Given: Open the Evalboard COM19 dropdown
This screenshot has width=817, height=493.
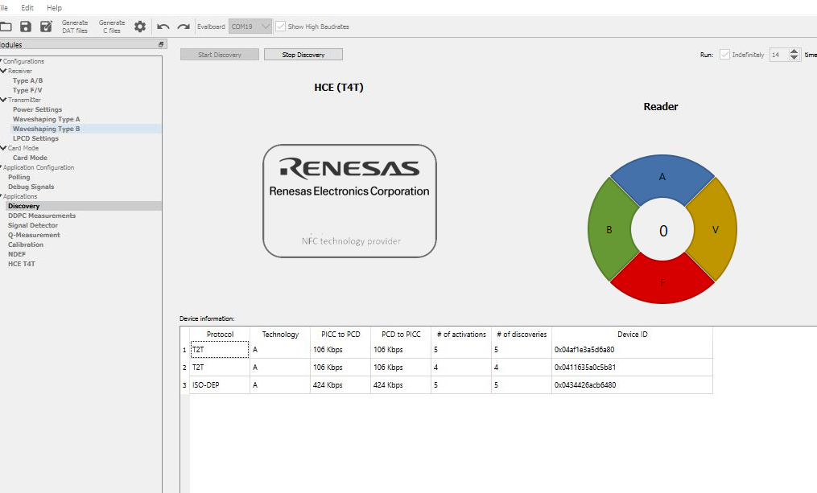Looking at the screenshot, I should click(x=250, y=27).
